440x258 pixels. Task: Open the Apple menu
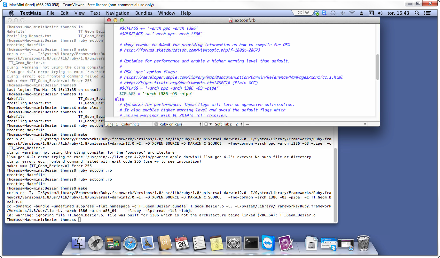(12, 13)
